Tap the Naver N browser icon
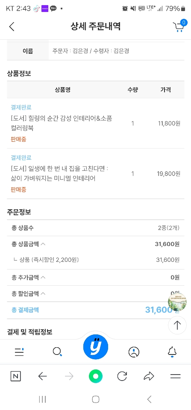 pyautogui.click(x=16, y=377)
